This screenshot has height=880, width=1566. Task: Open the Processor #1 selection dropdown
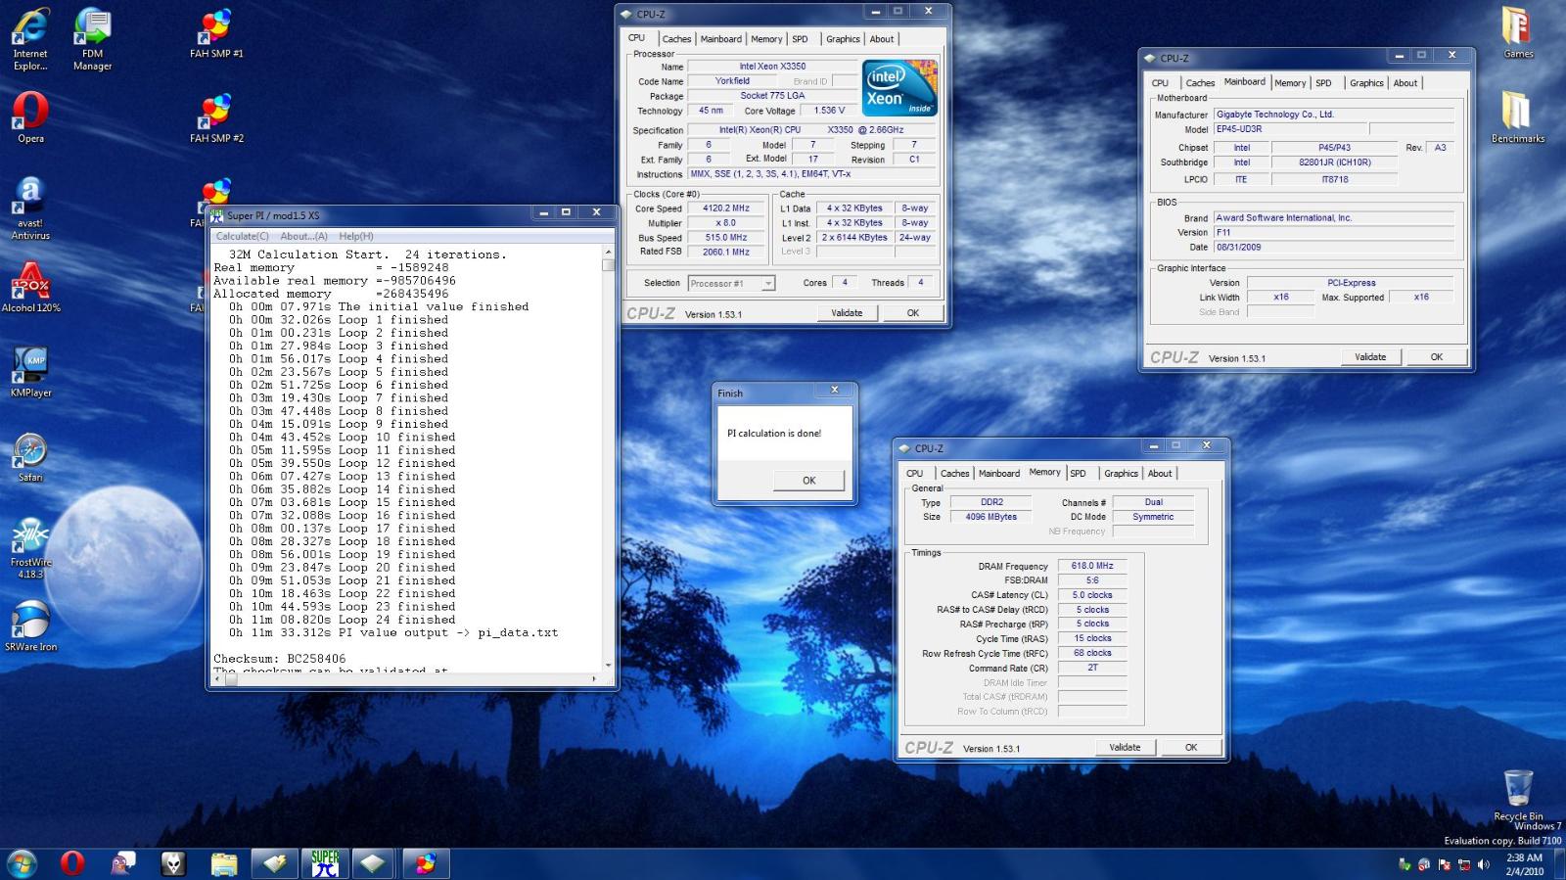pyautogui.click(x=731, y=283)
